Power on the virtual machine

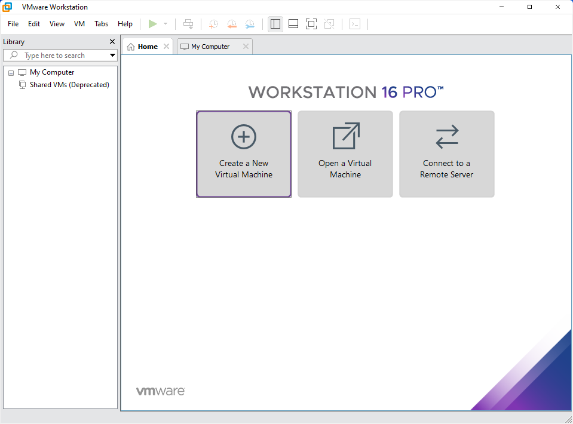coord(153,24)
